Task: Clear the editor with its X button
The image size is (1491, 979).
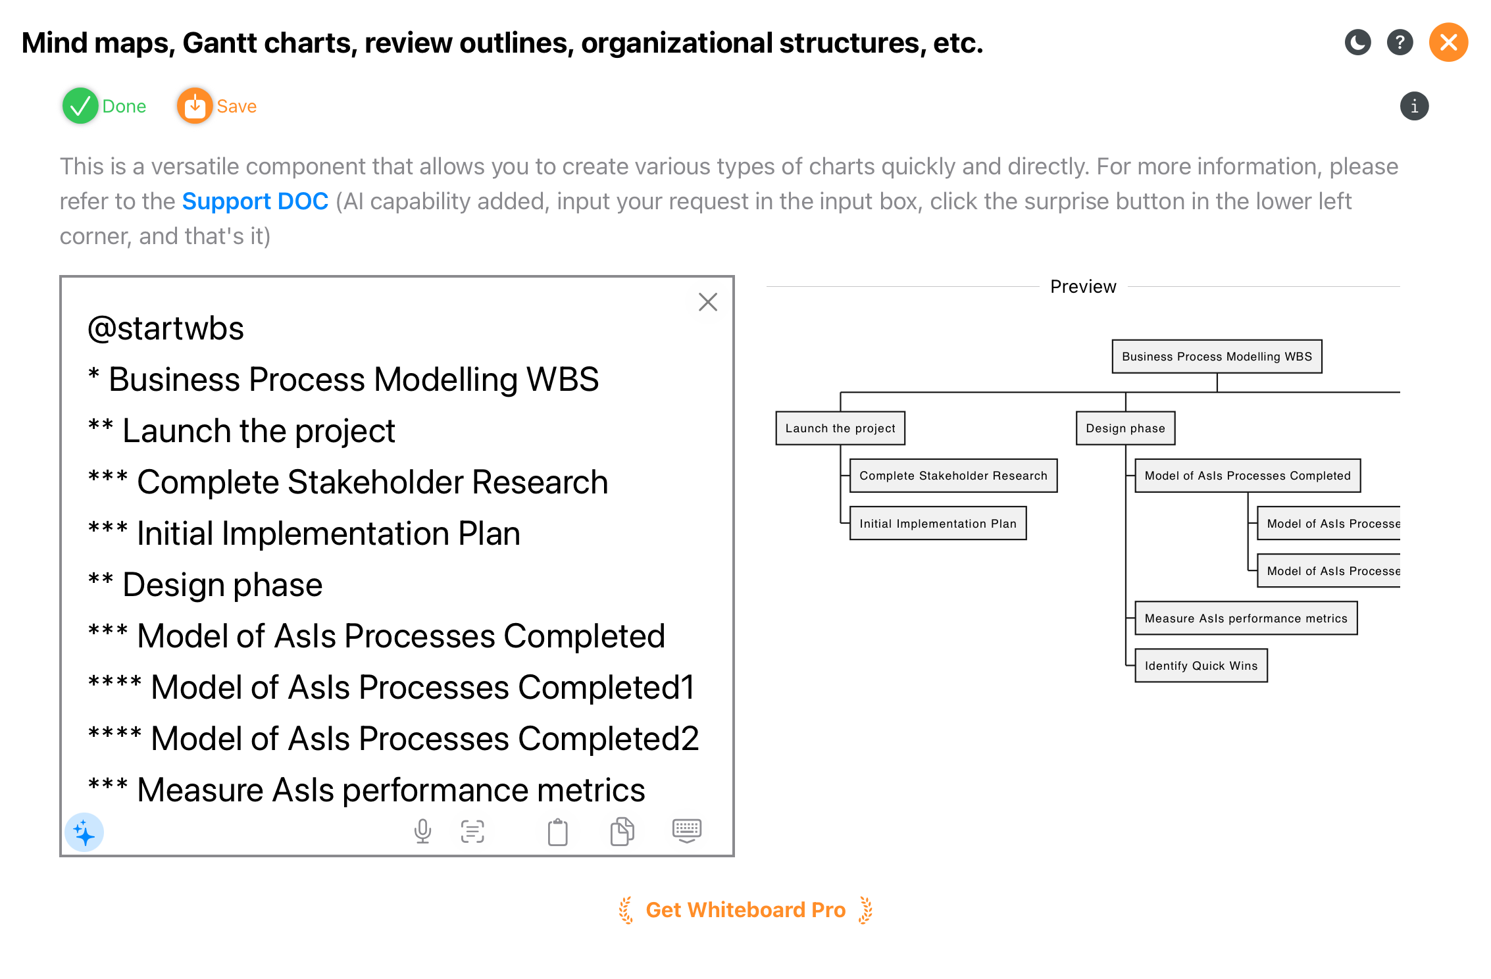Action: [707, 302]
